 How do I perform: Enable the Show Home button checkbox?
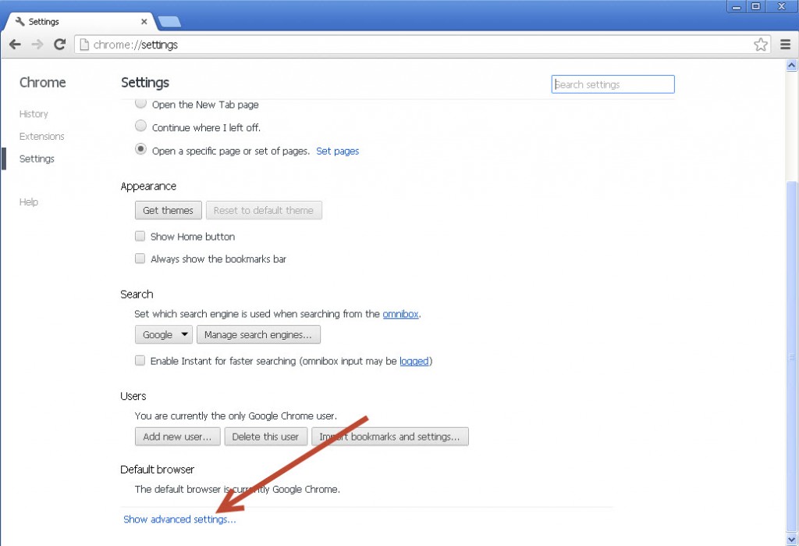[x=140, y=236]
